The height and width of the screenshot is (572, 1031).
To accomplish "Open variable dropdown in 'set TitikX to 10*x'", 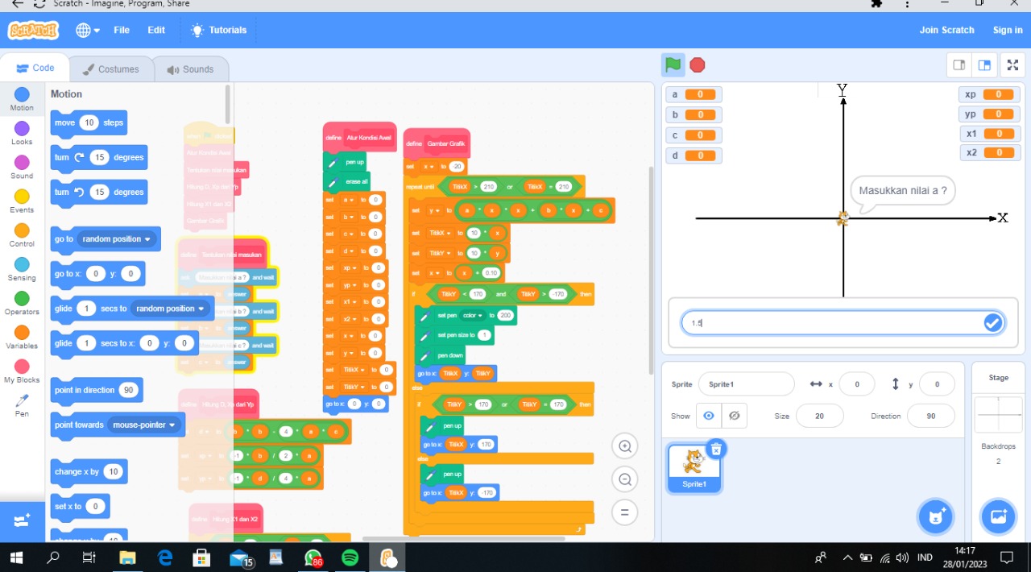I will tap(441, 233).
